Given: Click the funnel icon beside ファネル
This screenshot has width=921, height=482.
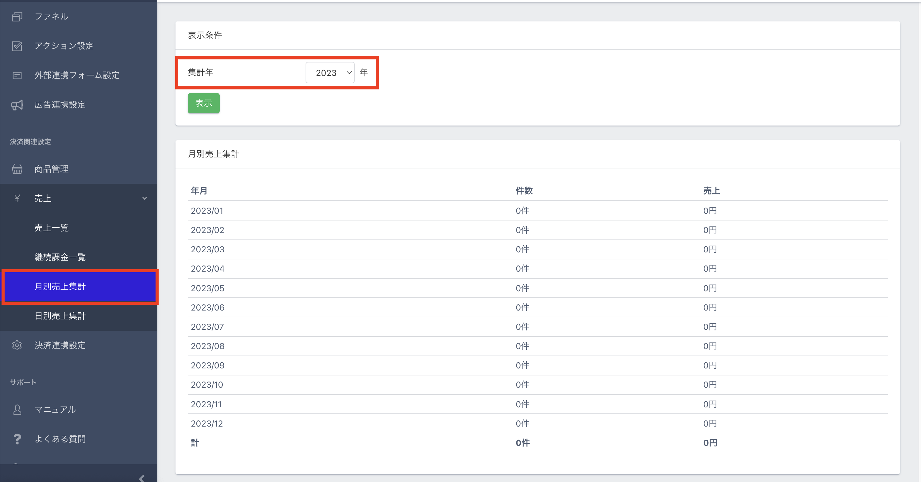Looking at the screenshot, I should click(x=17, y=17).
